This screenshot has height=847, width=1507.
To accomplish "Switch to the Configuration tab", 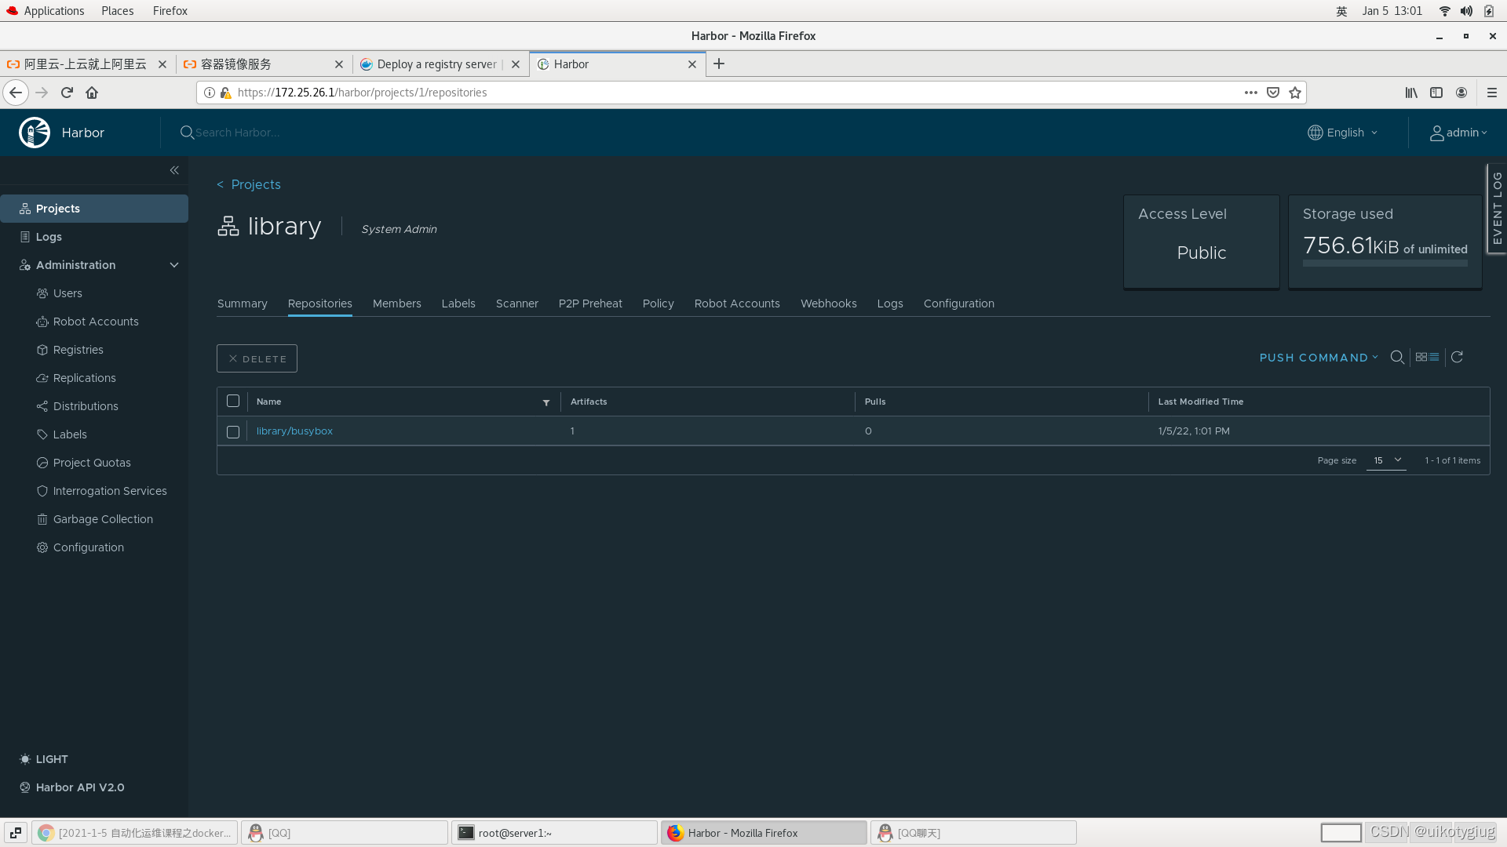I will click(958, 303).
